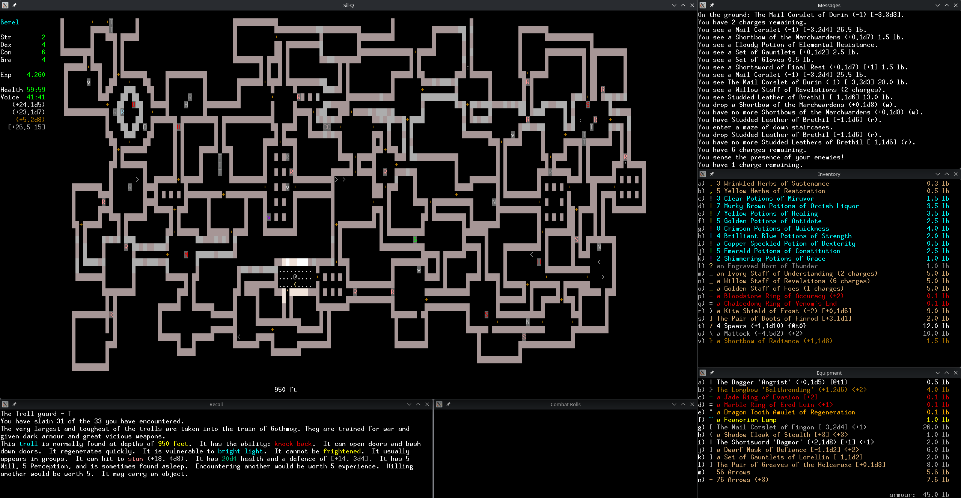Click the down chevron on Combat Rolls title bar

pos(674,404)
